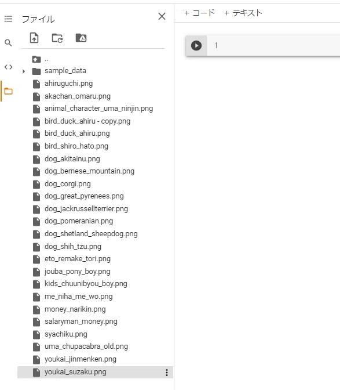Screen dimensions: 340x390
Task: Close the Files panel
Action: point(162,16)
